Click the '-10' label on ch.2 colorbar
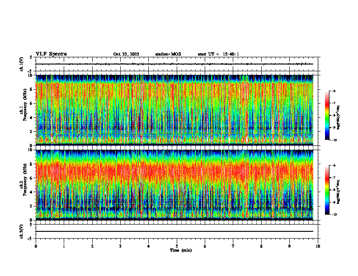Screen dimensions: 358x276 [334, 215]
